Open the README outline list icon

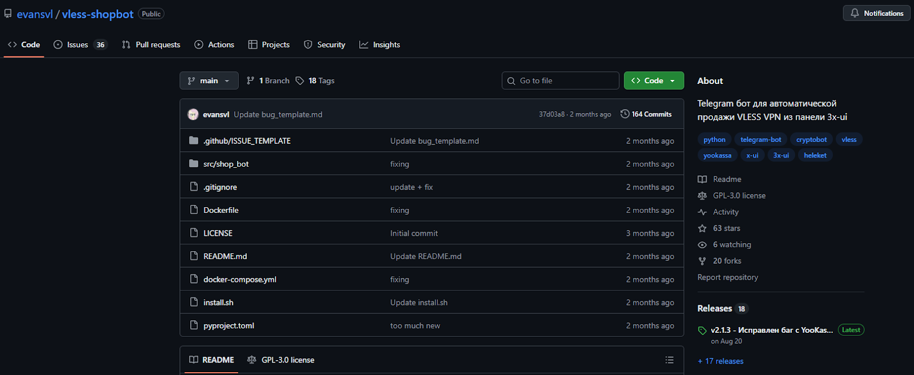click(x=670, y=360)
